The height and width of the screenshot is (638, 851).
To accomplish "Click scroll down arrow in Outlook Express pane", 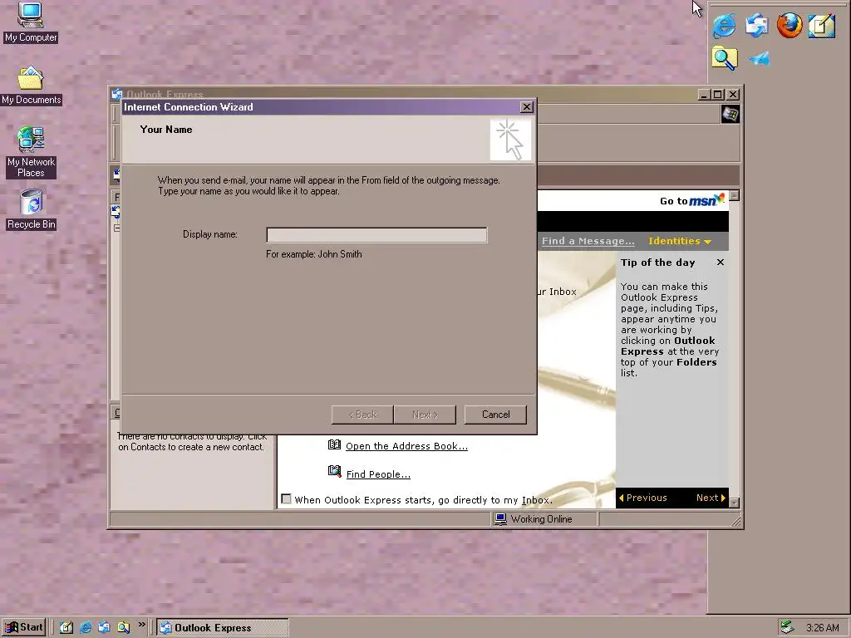I will pyautogui.click(x=735, y=503).
